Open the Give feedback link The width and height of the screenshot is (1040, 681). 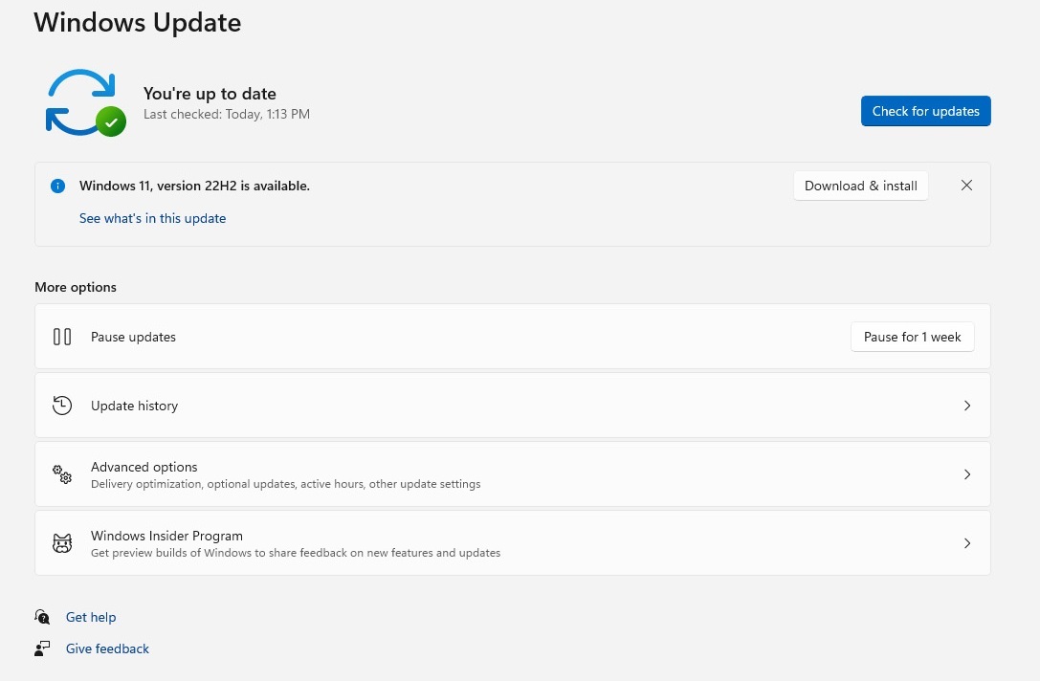(x=107, y=648)
